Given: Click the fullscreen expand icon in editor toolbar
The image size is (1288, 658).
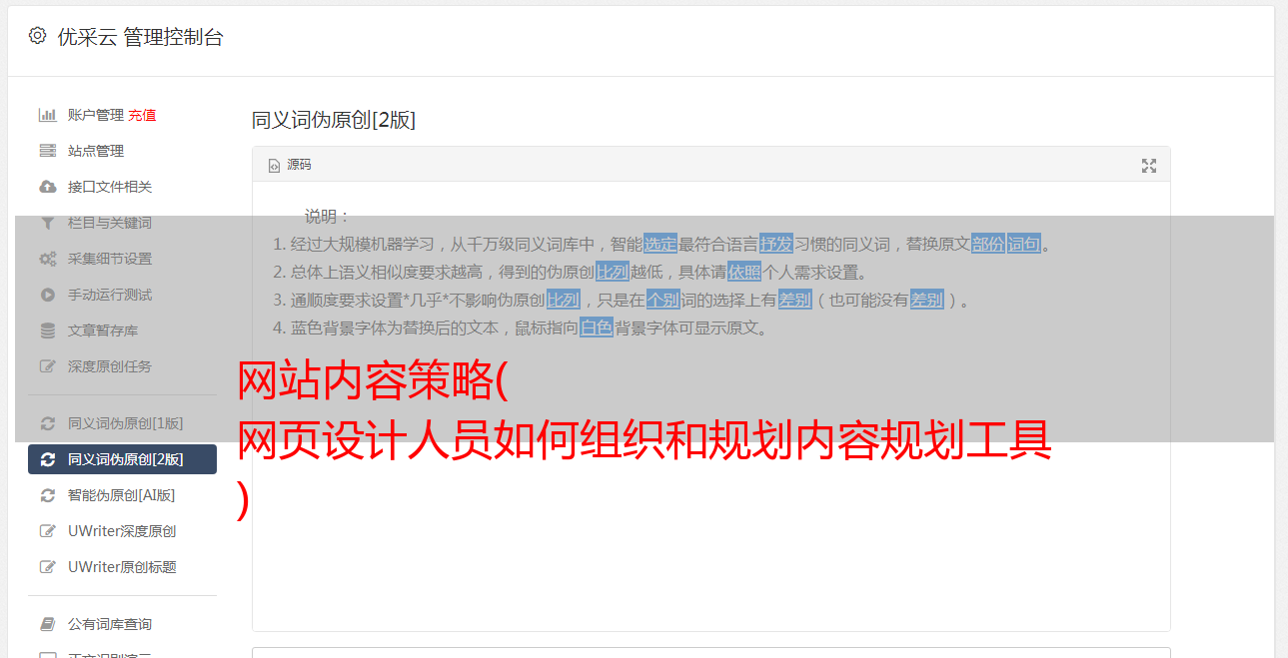Looking at the screenshot, I should 1149,166.
